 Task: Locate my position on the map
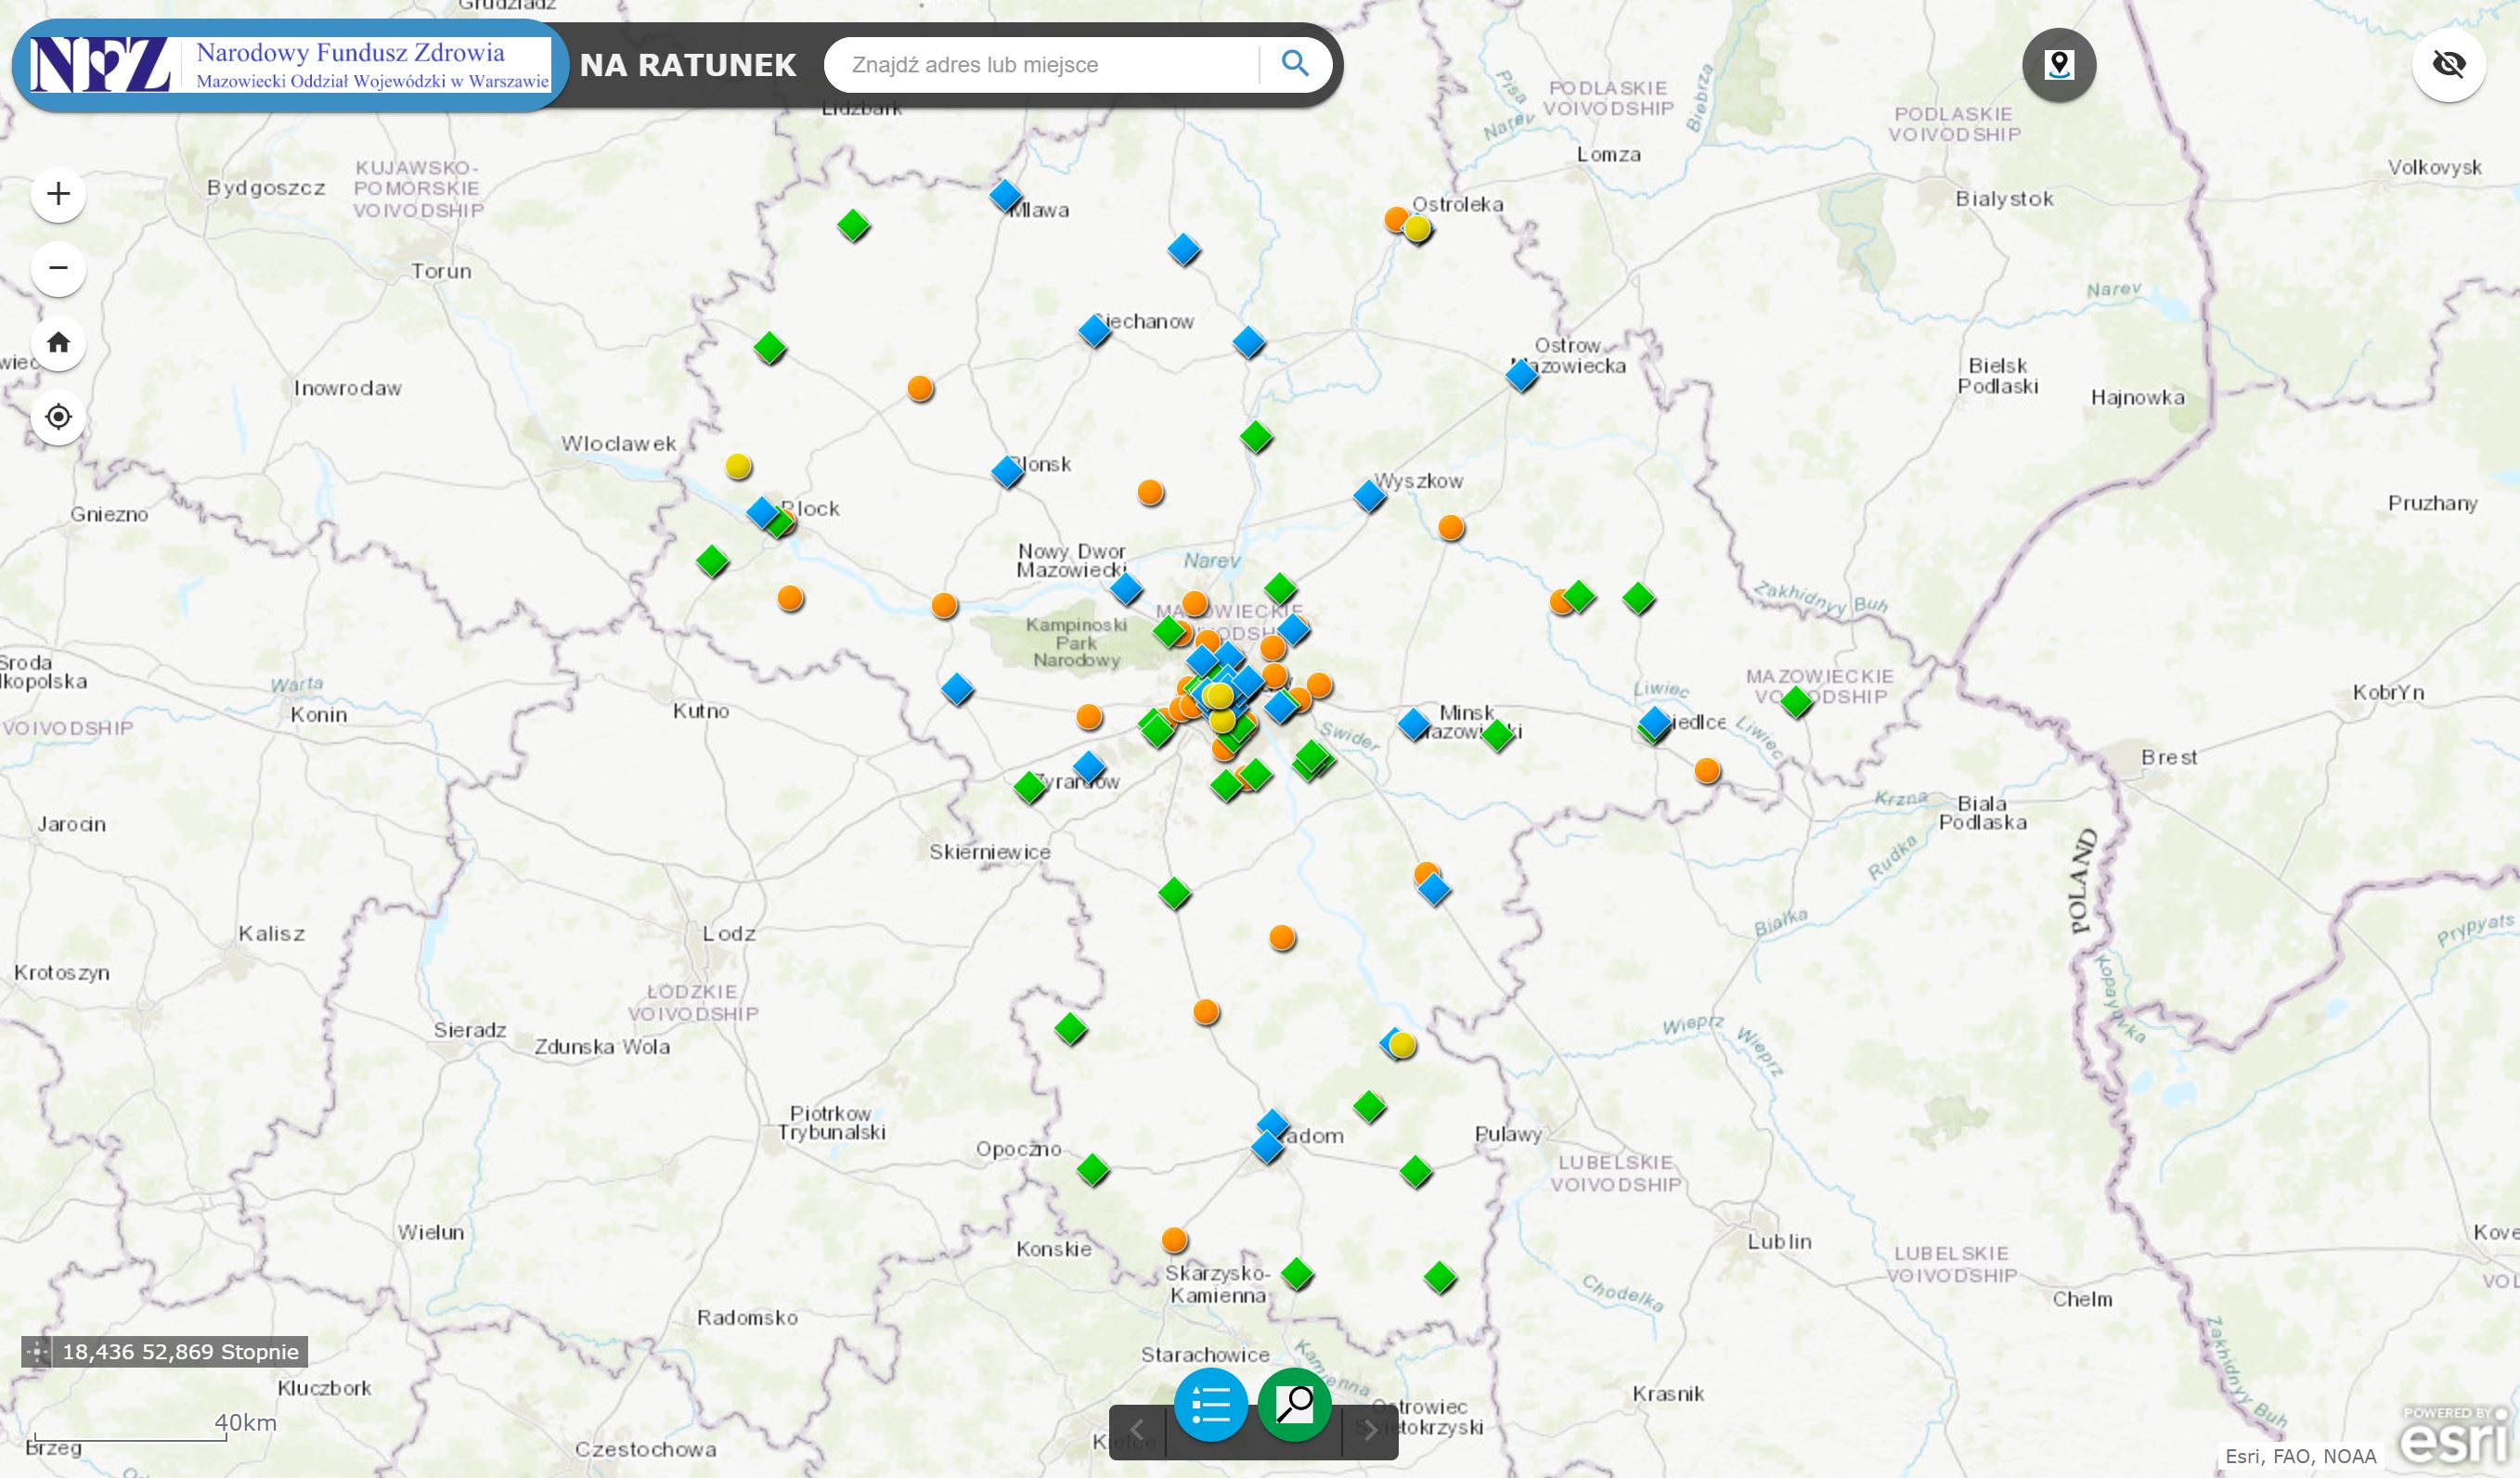[58, 417]
